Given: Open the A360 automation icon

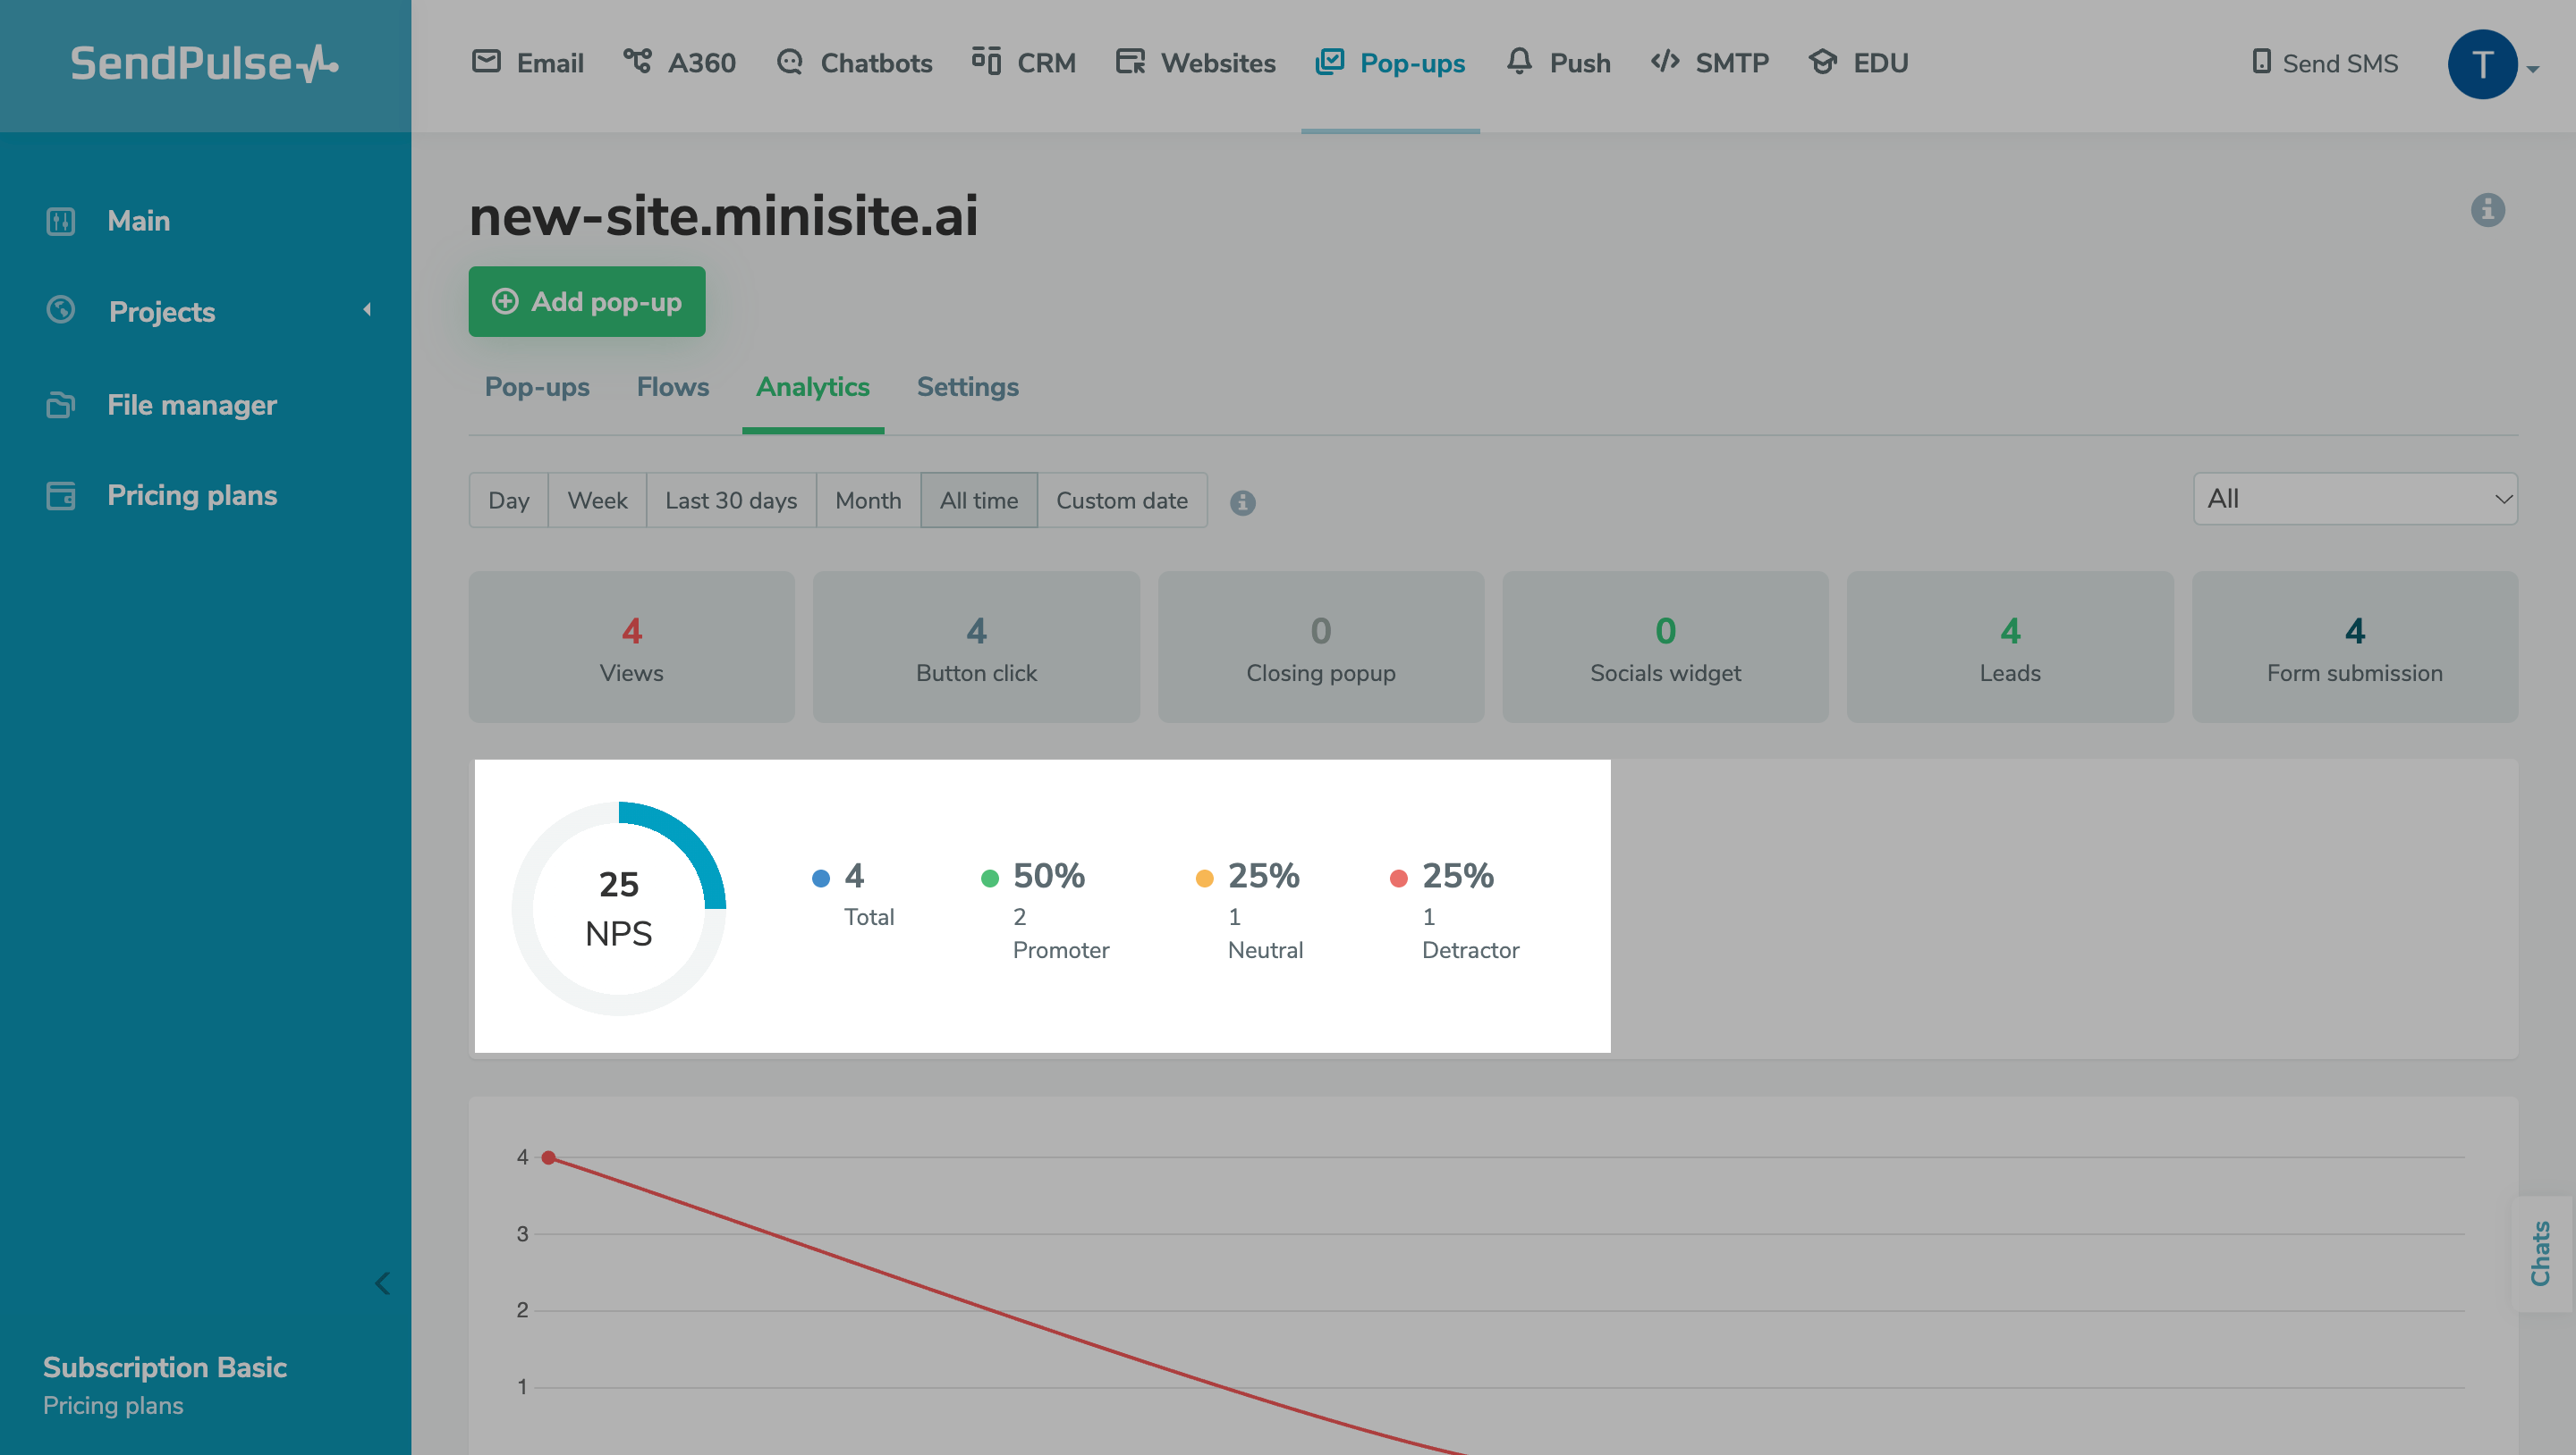Looking at the screenshot, I should [637, 62].
